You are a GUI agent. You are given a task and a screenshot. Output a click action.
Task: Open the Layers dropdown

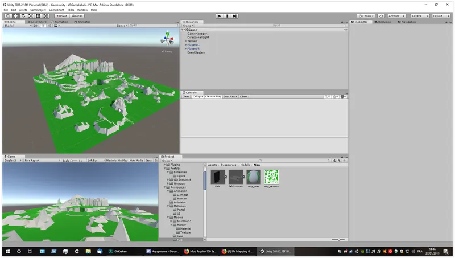pos(419,16)
